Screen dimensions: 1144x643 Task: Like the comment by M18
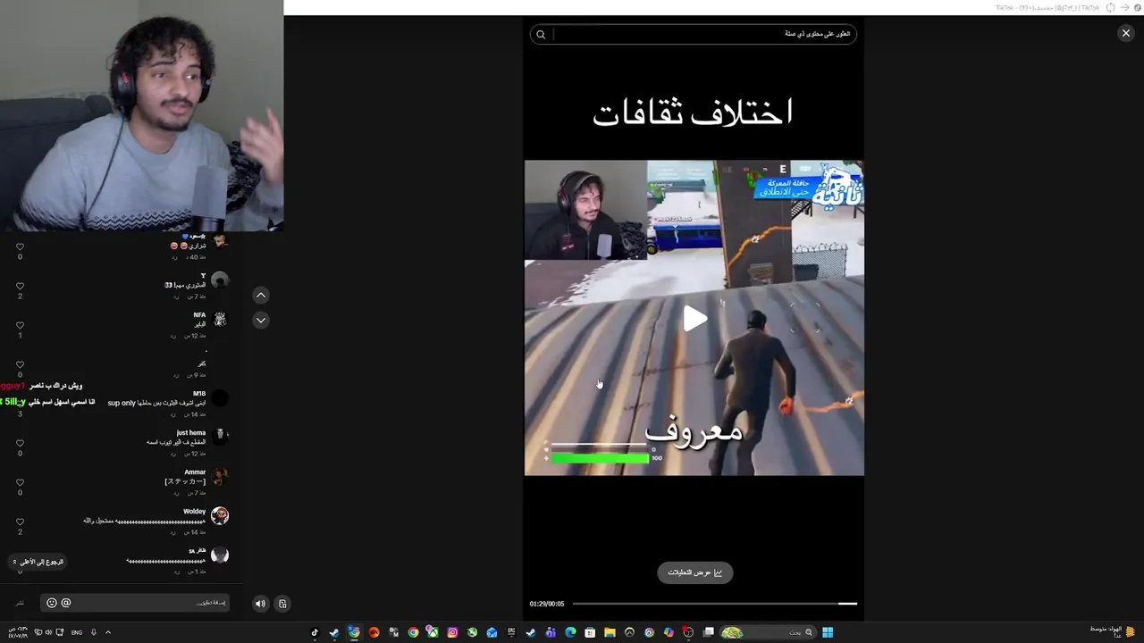(20, 404)
